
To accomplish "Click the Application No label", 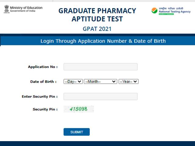I will [x=43, y=67].
